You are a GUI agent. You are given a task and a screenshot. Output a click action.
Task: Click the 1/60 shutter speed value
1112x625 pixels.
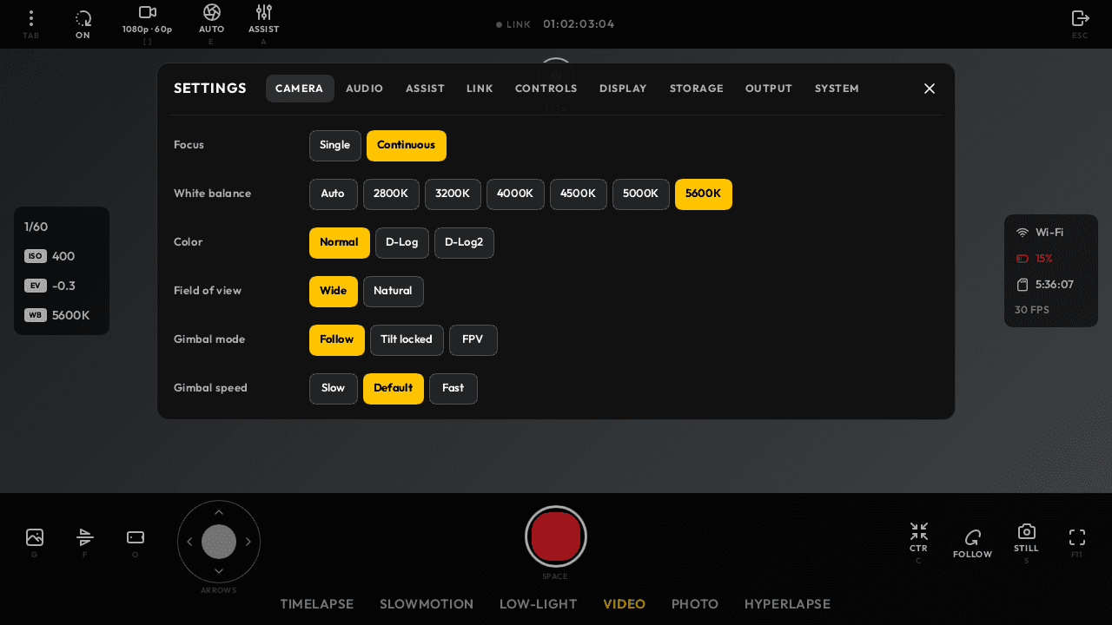click(x=36, y=227)
